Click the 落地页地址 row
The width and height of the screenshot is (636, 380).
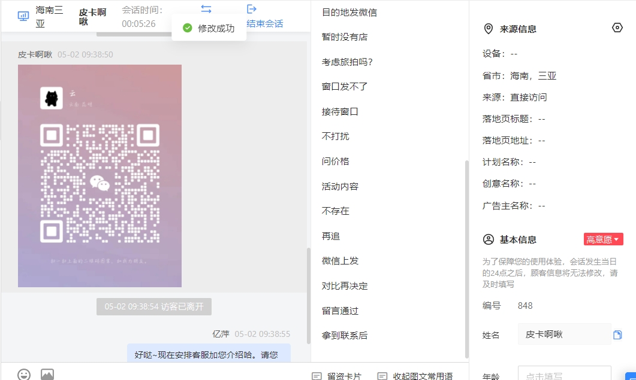click(x=514, y=141)
